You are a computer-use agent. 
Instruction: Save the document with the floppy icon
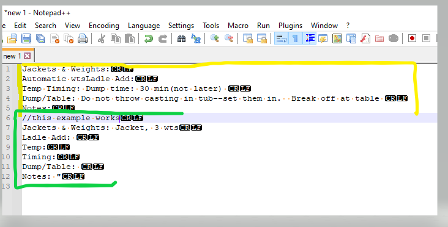click(26, 38)
